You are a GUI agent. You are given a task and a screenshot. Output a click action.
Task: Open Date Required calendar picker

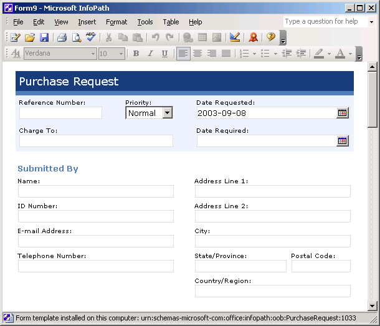[343, 141]
